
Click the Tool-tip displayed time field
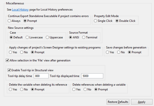click(92, 76)
